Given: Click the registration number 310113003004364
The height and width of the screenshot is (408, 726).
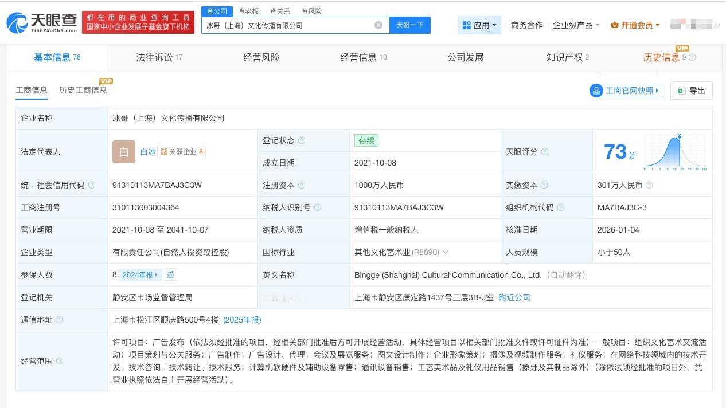Looking at the screenshot, I should (x=146, y=207).
